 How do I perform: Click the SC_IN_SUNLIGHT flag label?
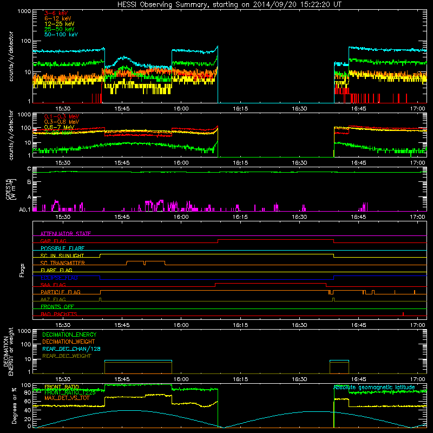pos(62,255)
